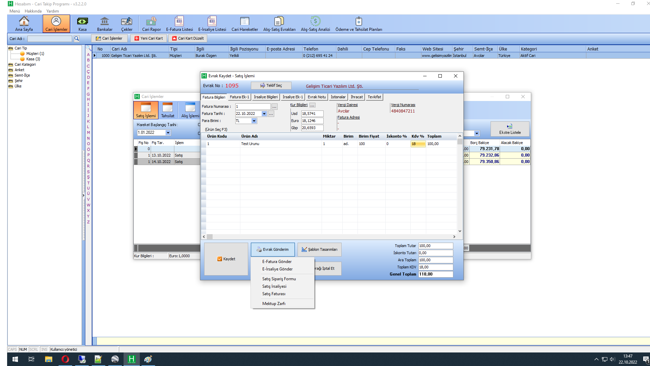Select Kdv % cell value 18
The width and height of the screenshot is (650, 366).
pyautogui.click(x=418, y=144)
